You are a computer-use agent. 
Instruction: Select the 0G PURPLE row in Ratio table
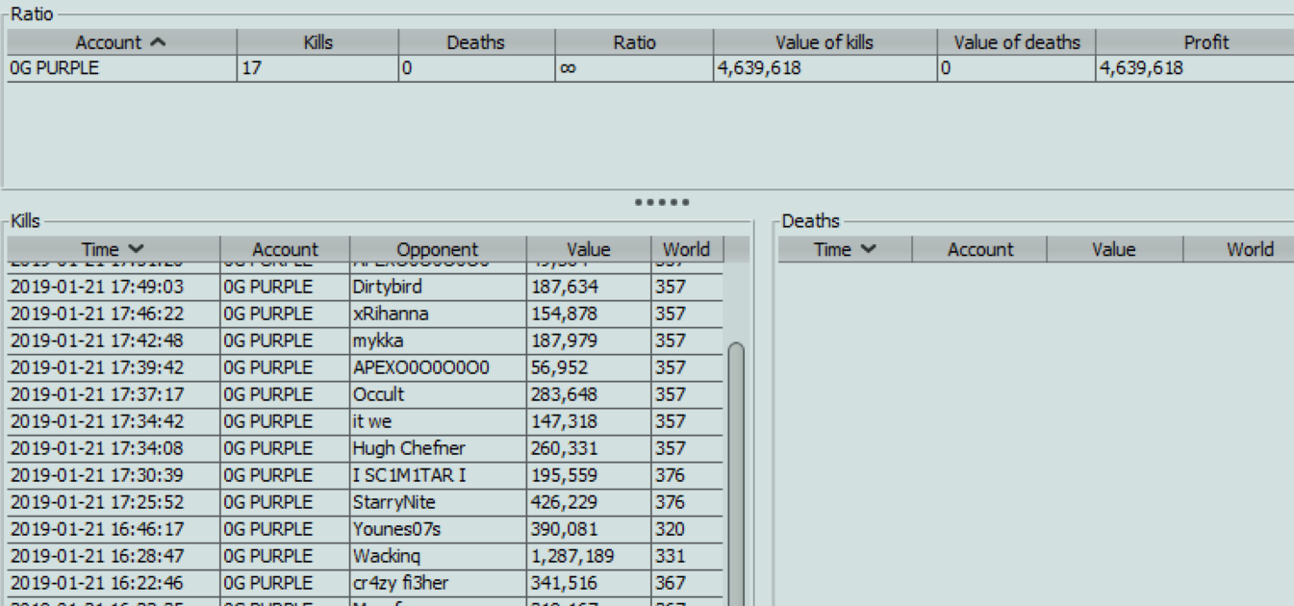pyautogui.click(x=289, y=66)
